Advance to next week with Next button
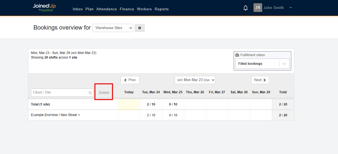 pos(260,80)
